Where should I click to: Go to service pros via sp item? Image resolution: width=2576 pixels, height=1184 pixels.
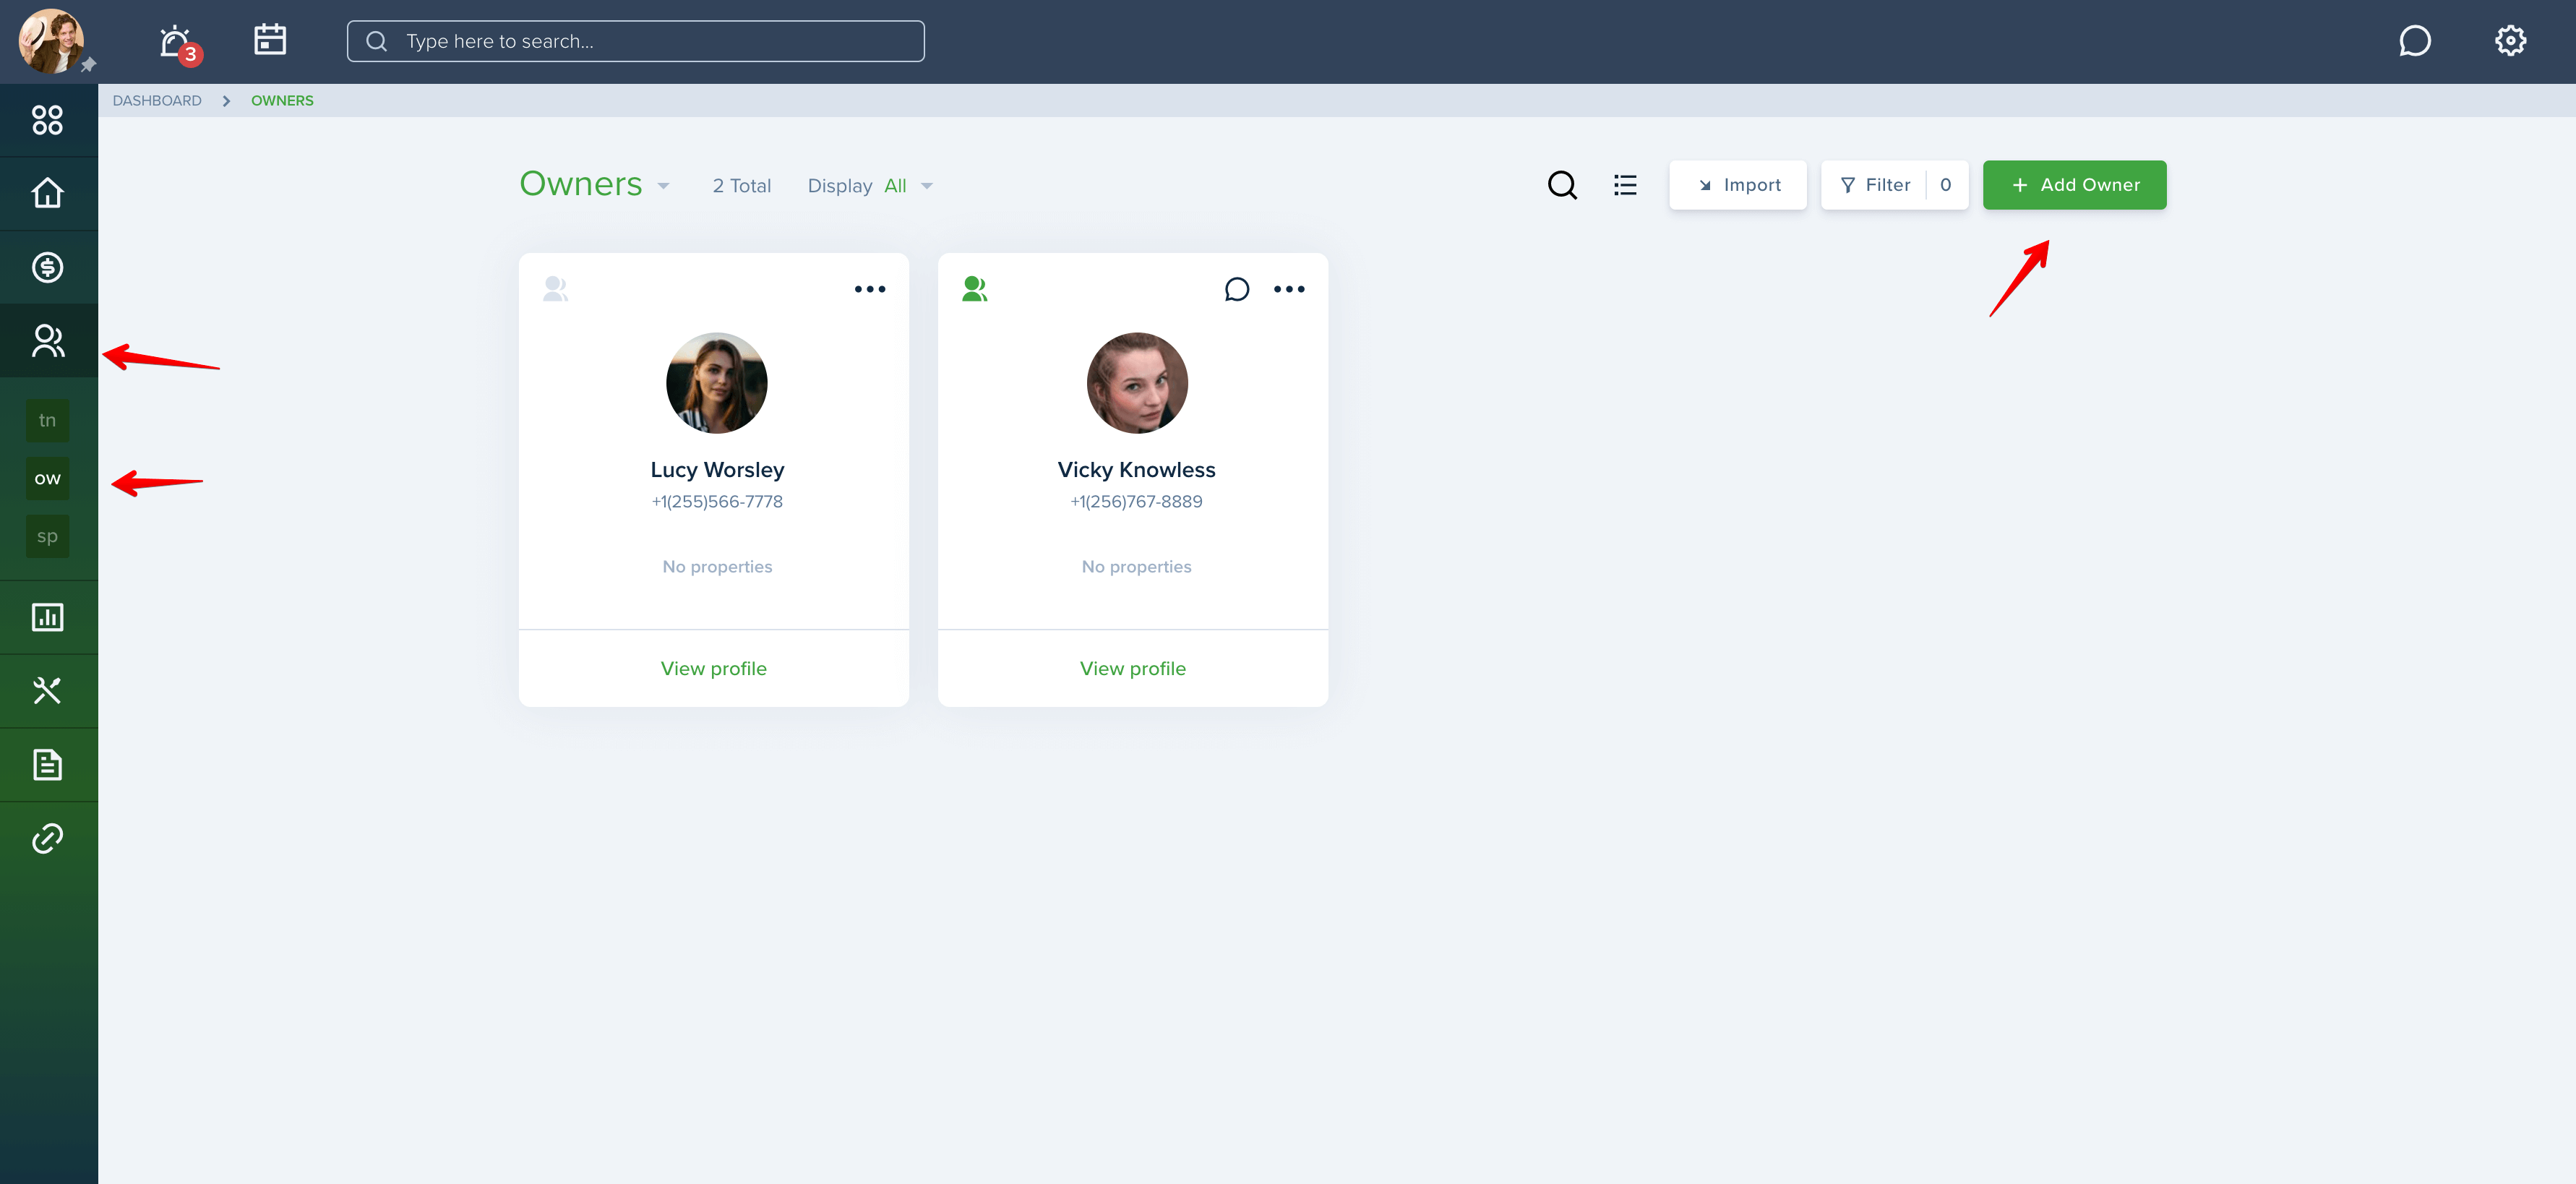coord(47,536)
